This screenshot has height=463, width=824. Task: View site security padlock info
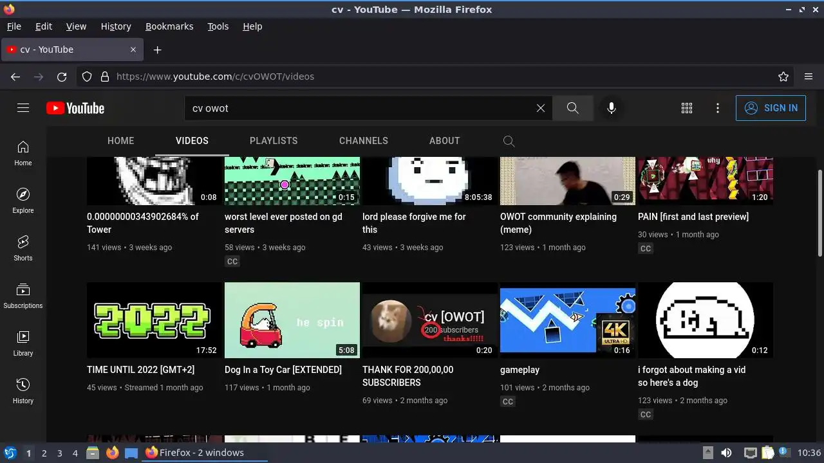coord(104,77)
